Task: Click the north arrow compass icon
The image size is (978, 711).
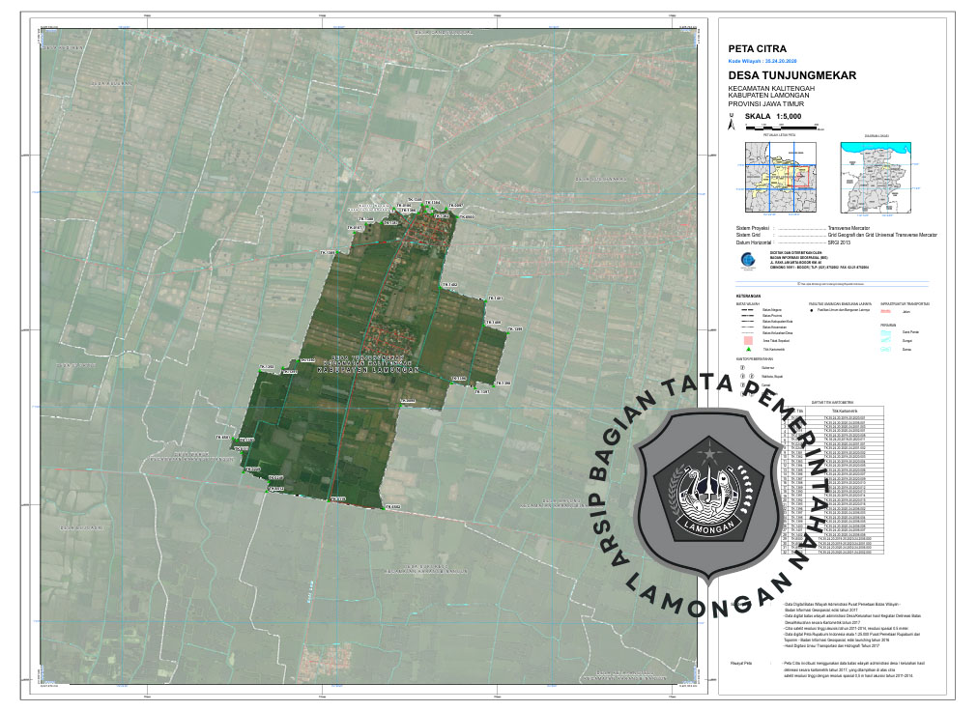Action: click(733, 123)
